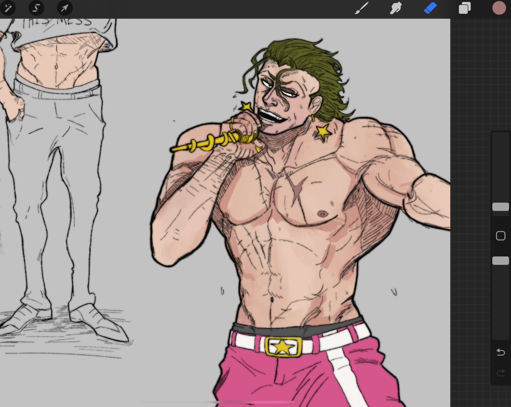
Task: Select the Smudge tool
Action: click(396, 8)
